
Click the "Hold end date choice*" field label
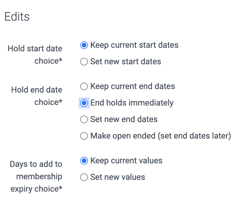[x=37, y=96]
